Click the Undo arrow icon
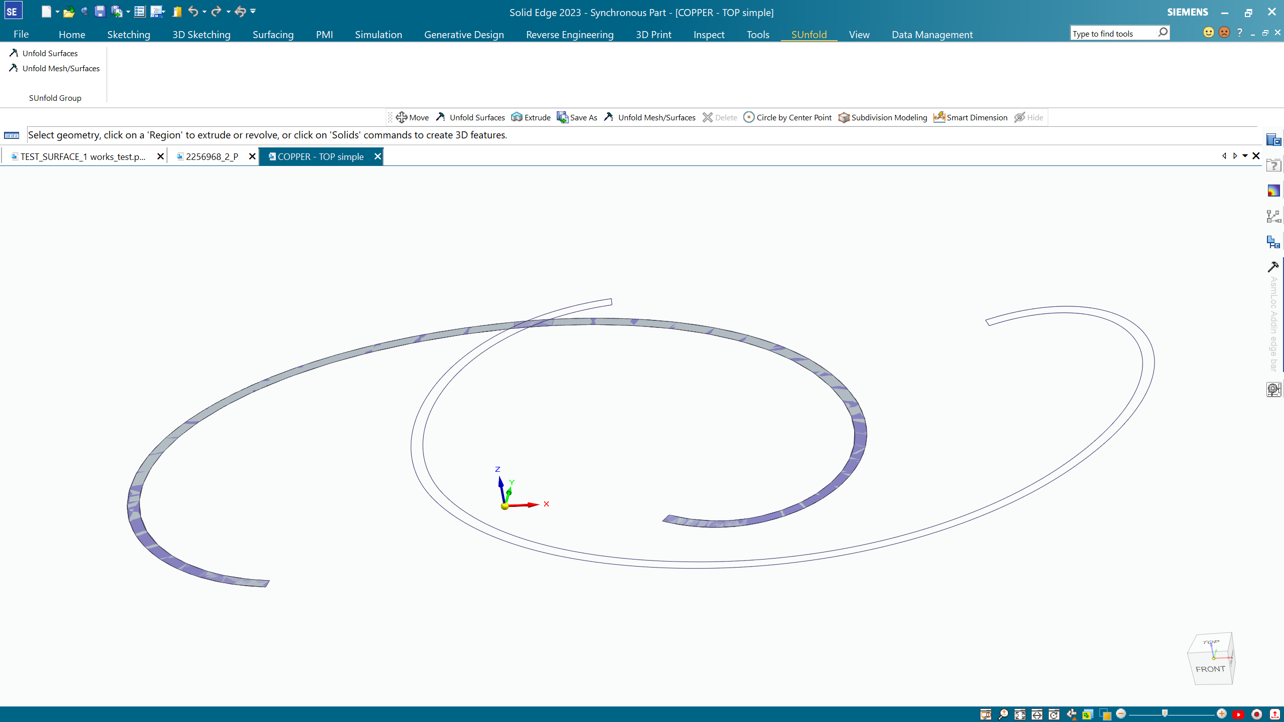This screenshot has width=1284, height=722. [193, 12]
